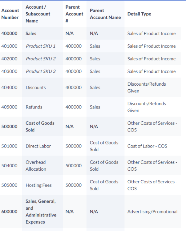
Task: Click the Account / Subaccount Name header
Action: [x=38, y=14]
